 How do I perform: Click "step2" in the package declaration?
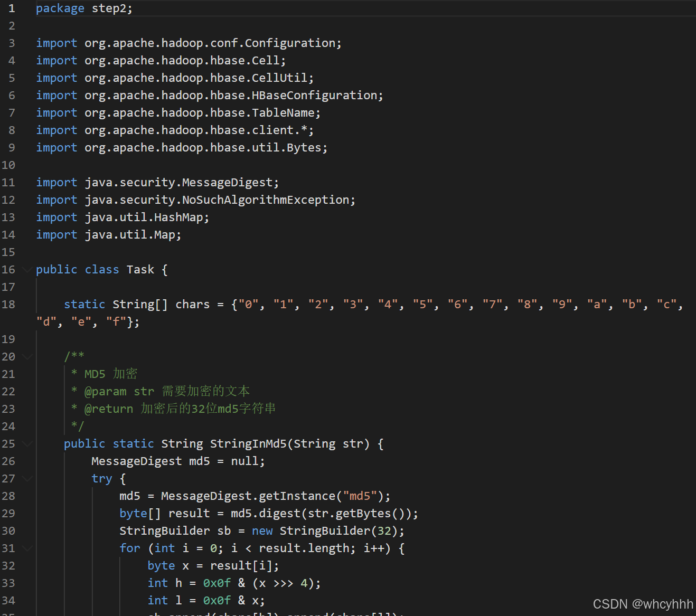tap(109, 8)
